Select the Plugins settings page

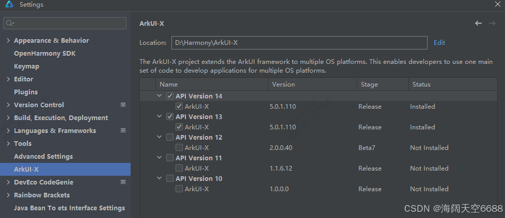[x=26, y=92]
